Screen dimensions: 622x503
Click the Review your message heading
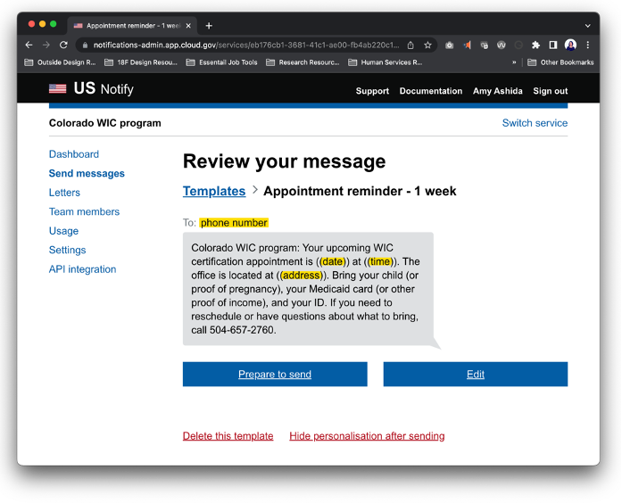coord(284,161)
